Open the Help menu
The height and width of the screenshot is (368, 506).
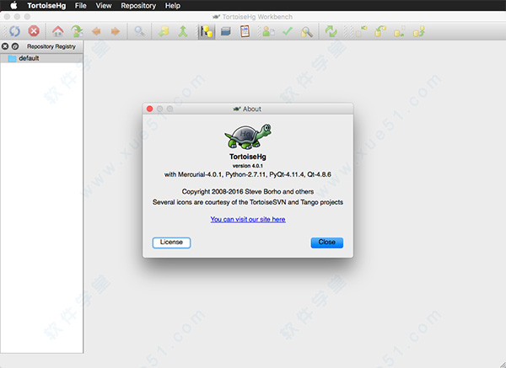click(x=173, y=6)
